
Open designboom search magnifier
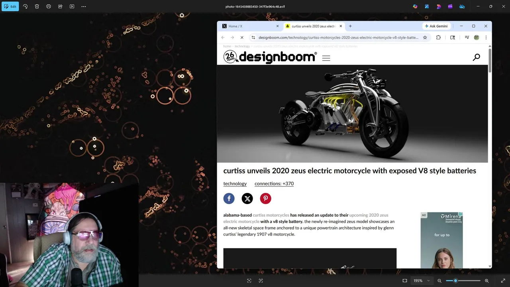coord(476,57)
